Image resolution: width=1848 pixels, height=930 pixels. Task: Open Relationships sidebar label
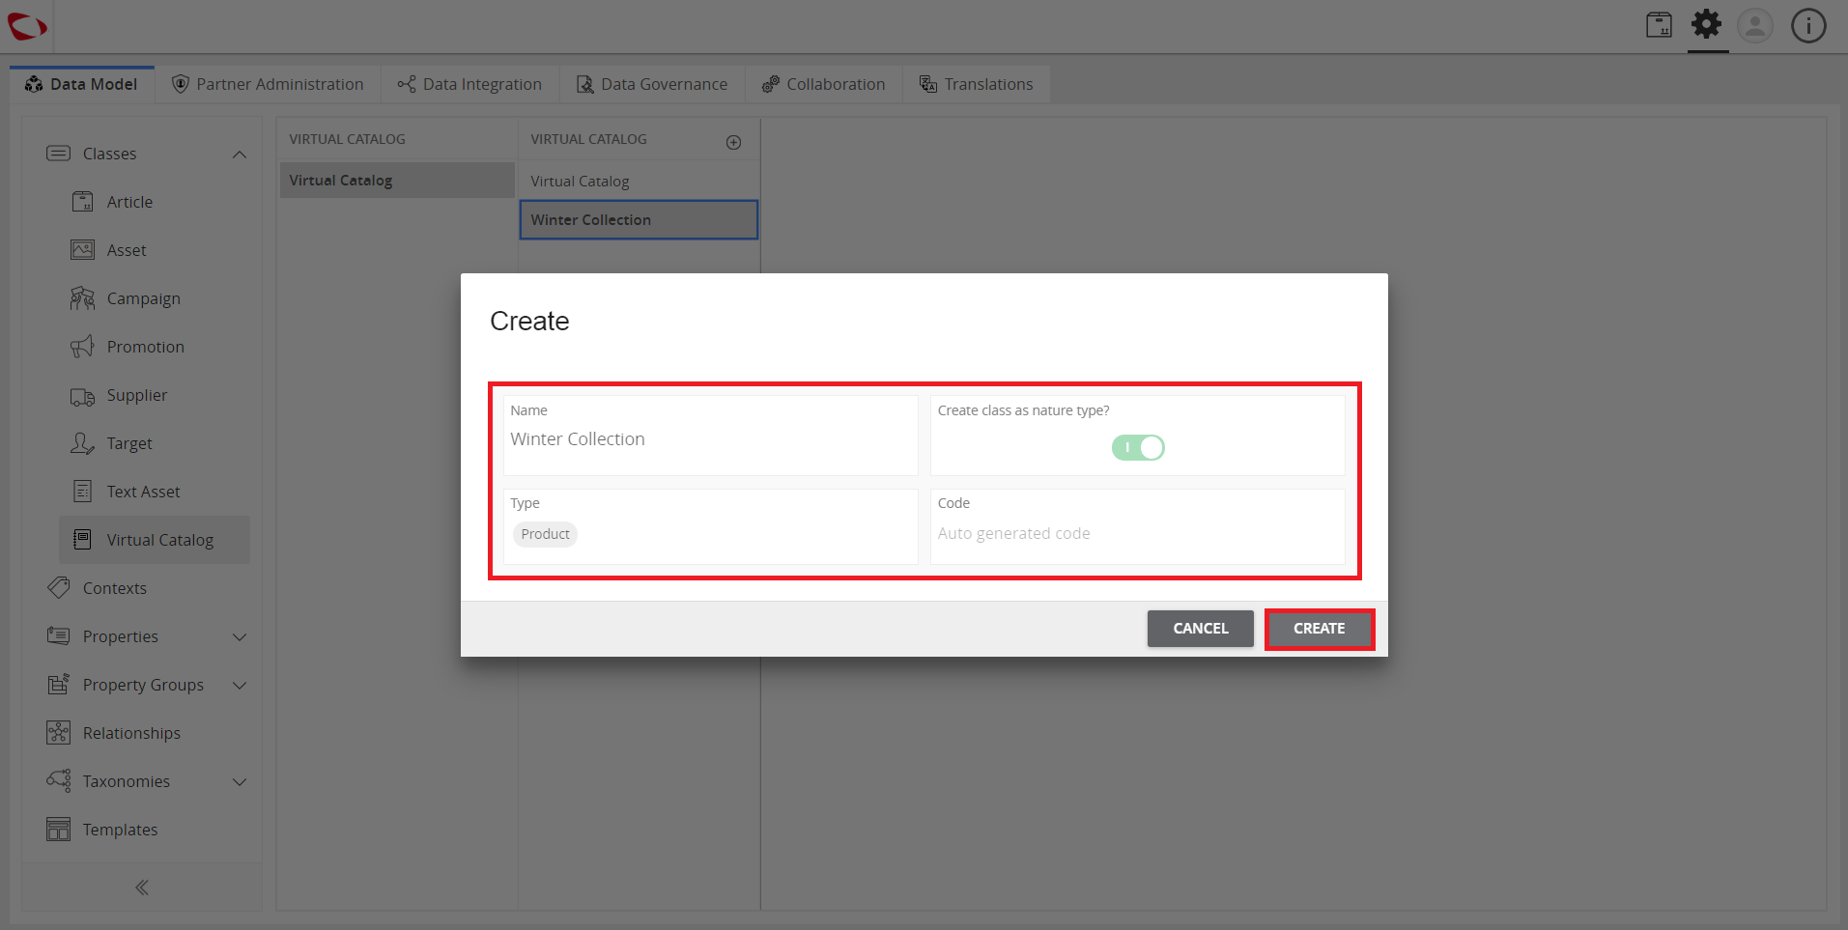click(131, 733)
